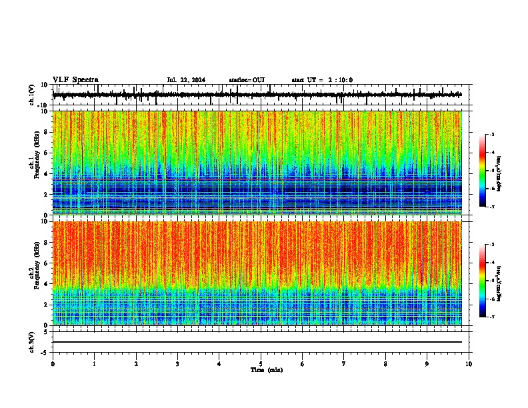Viewport: 528px width, 408px height.
Task: Click the ch.1 colorbar log(PSD) label
Action: tap(499, 173)
